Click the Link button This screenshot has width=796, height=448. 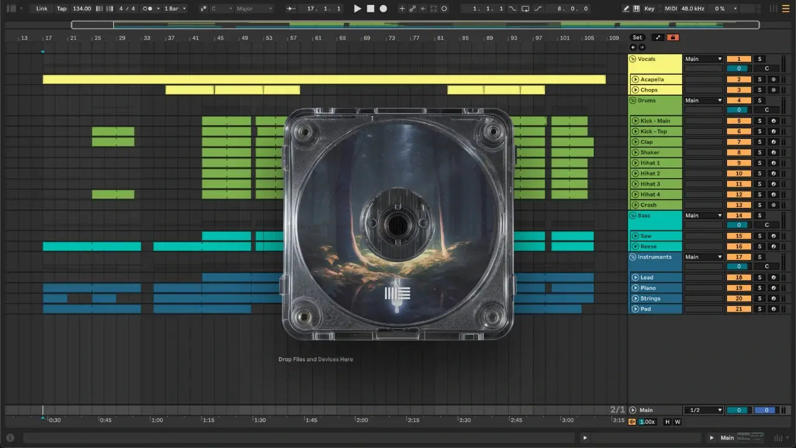tap(42, 9)
